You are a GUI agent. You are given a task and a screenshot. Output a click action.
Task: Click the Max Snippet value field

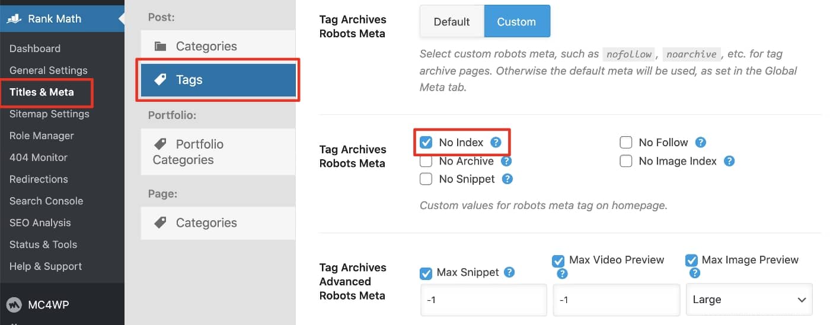pos(483,300)
